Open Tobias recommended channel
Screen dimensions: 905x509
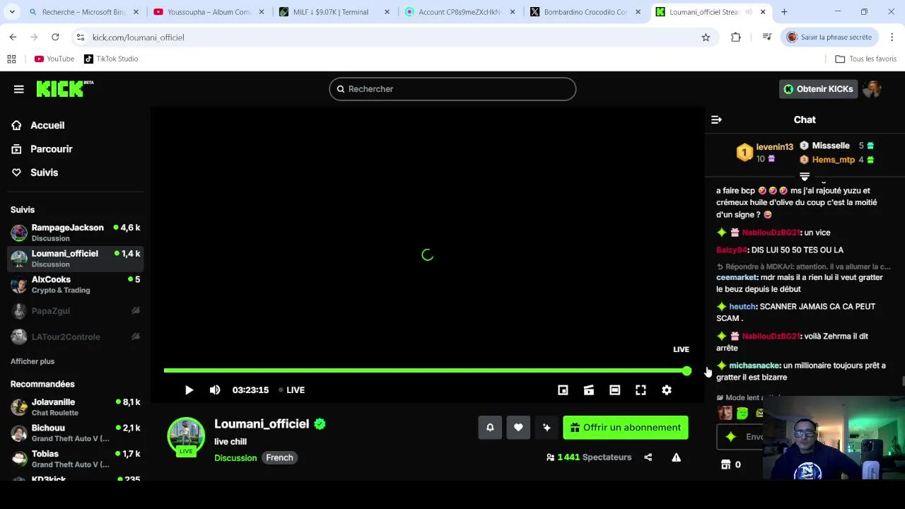click(75, 459)
